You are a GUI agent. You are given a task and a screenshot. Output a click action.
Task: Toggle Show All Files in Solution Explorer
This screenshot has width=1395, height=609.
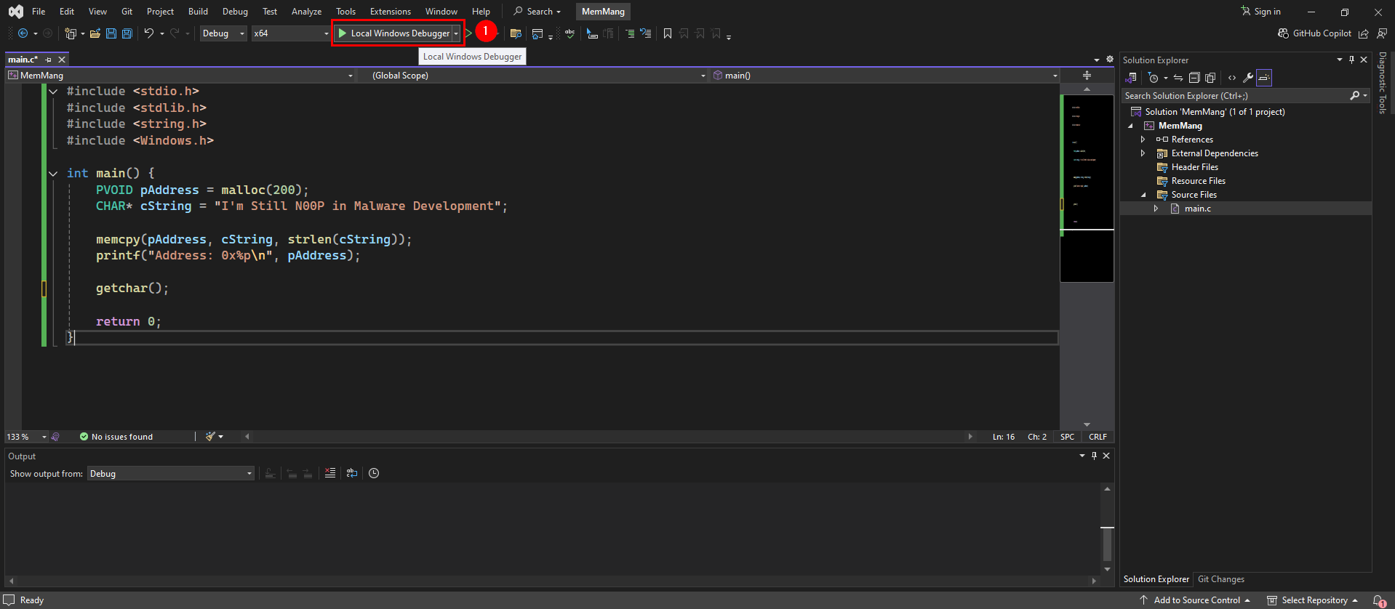point(1210,78)
